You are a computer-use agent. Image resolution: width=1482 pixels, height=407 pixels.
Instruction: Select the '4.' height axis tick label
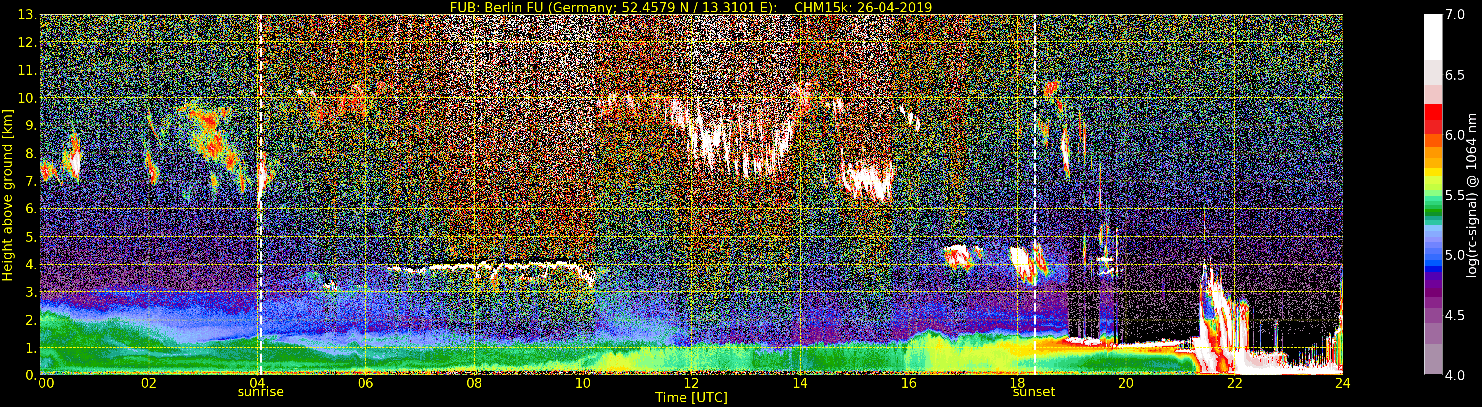tap(31, 264)
